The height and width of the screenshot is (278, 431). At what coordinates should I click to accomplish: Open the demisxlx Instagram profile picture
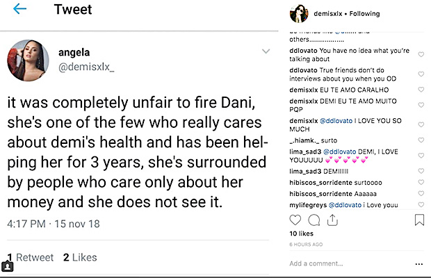[x=302, y=13]
